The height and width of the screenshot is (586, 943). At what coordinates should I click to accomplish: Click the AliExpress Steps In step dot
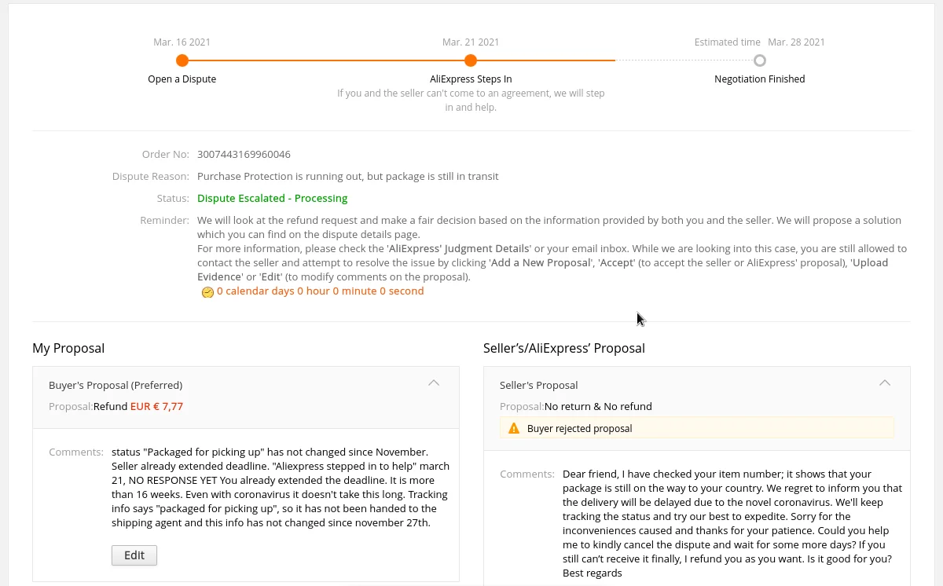pyautogui.click(x=471, y=60)
